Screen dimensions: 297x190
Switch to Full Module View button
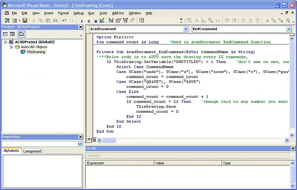pyautogui.click(x=94, y=140)
